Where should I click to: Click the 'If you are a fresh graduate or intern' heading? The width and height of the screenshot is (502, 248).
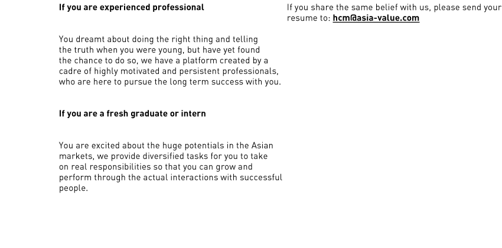pos(132,113)
